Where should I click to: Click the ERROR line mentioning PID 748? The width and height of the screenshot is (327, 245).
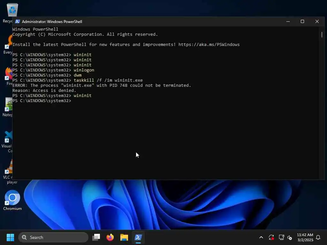coord(102,85)
